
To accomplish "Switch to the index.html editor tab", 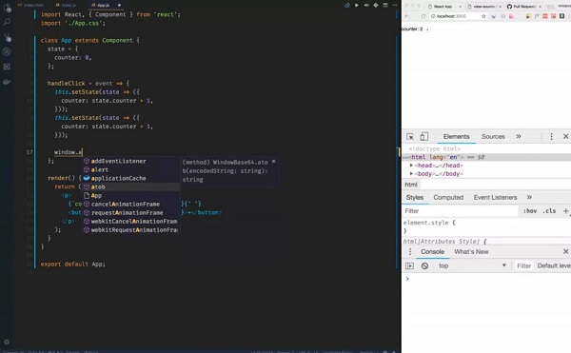I will point(30,5).
